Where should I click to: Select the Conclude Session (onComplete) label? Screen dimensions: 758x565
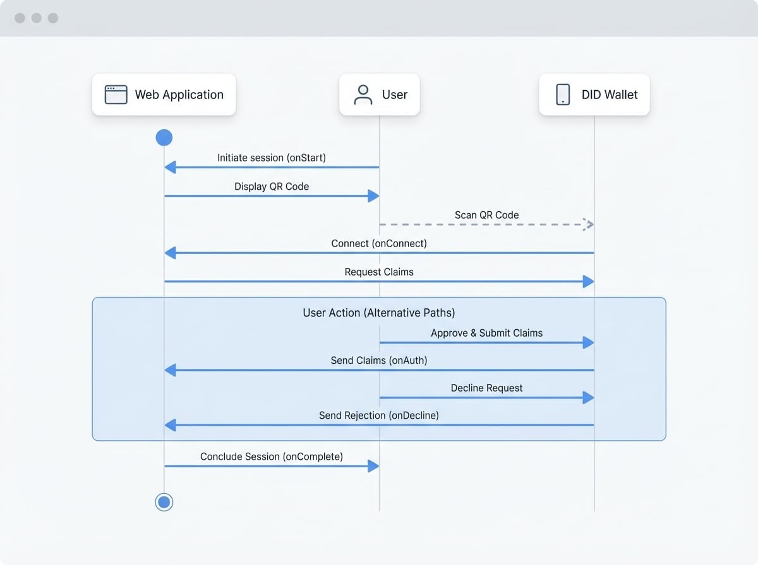(272, 457)
